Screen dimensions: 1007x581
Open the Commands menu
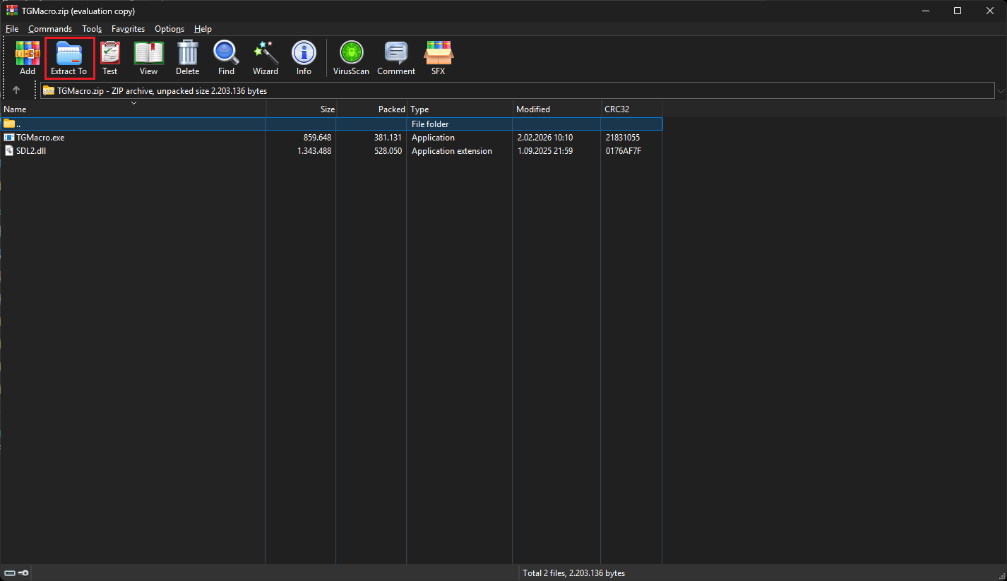coord(50,29)
